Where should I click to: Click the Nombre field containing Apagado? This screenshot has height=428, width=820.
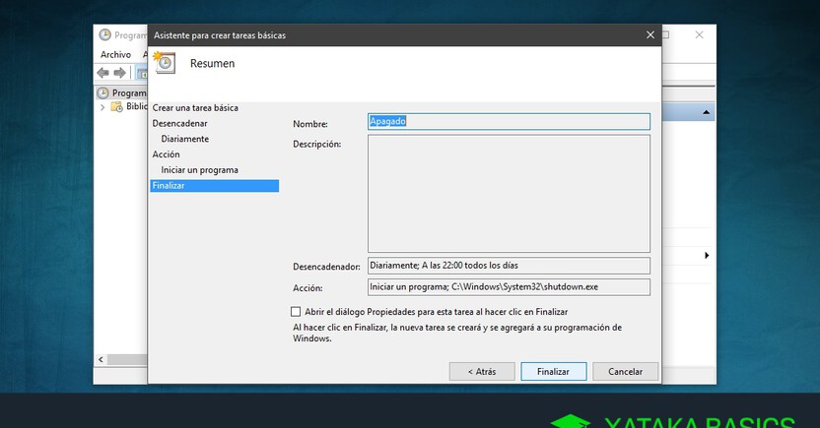pyautogui.click(x=509, y=121)
